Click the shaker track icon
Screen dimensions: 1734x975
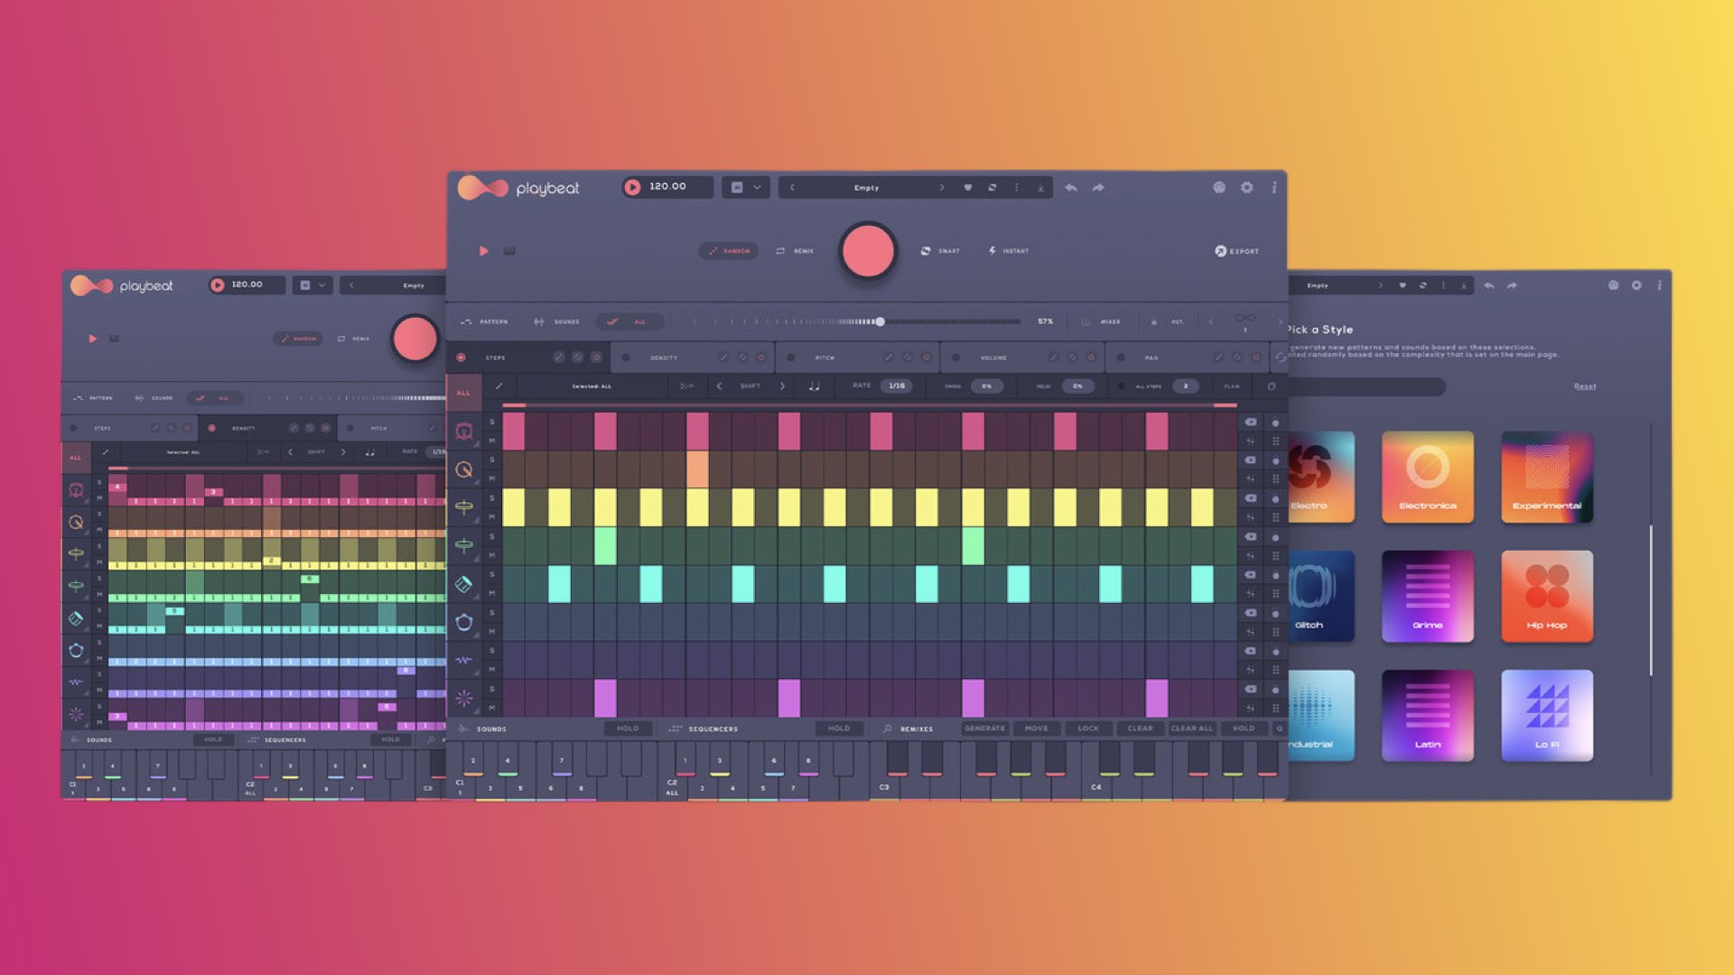click(x=465, y=582)
